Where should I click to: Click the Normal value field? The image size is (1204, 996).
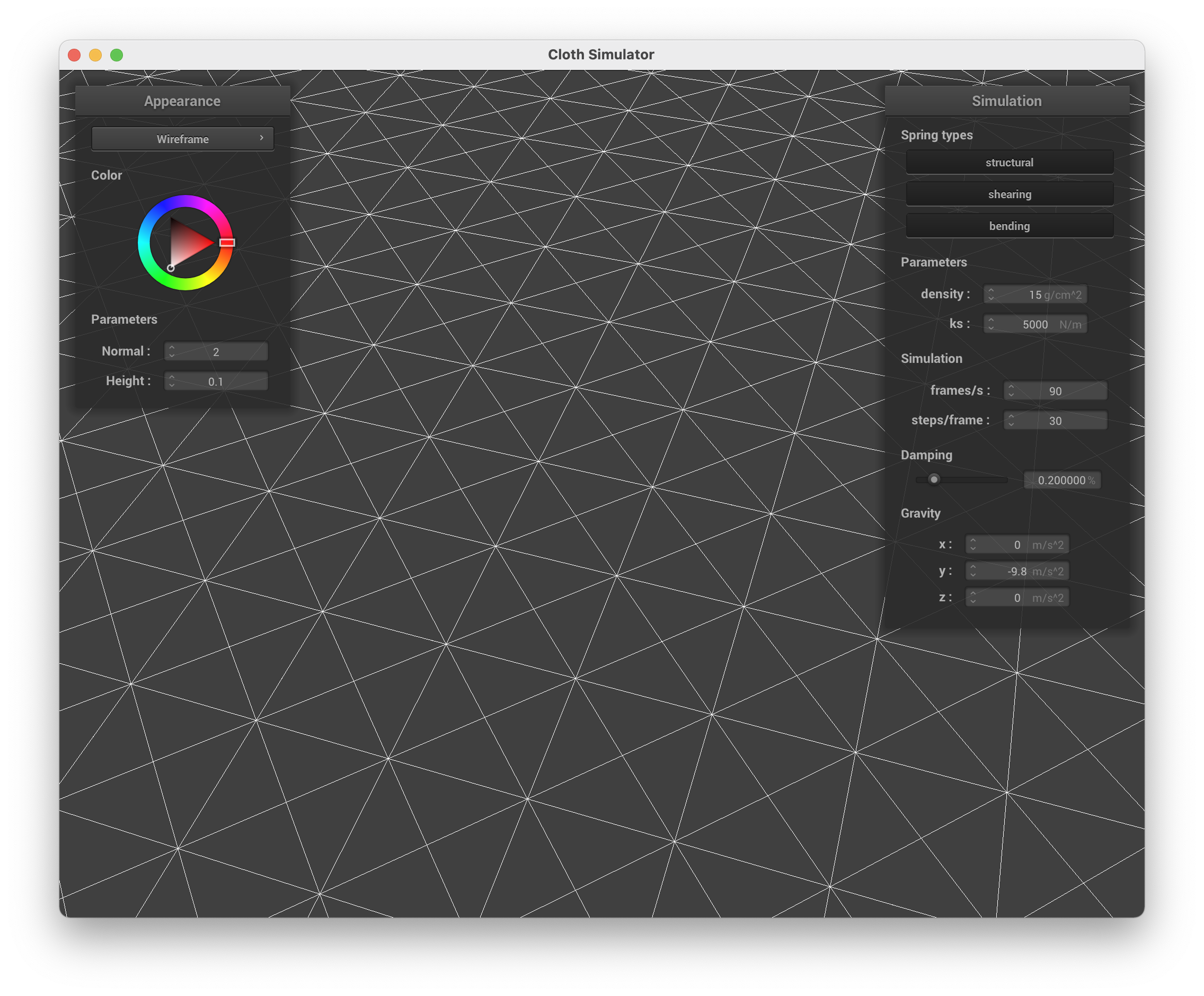click(216, 351)
